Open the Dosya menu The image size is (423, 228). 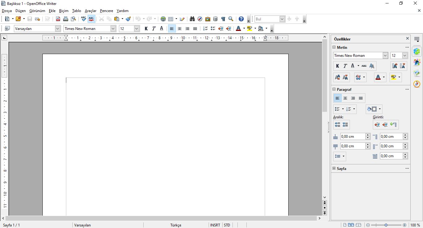7,11
